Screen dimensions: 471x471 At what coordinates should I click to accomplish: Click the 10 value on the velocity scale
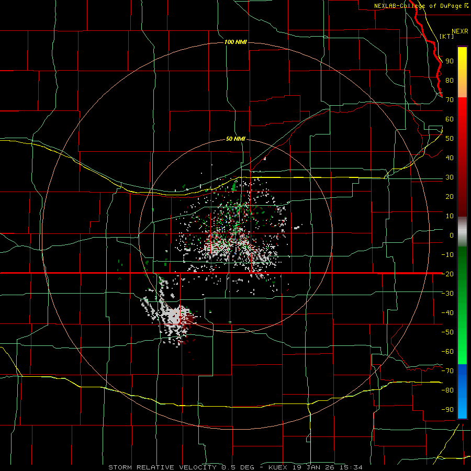pyautogui.click(x=450, y=216)
